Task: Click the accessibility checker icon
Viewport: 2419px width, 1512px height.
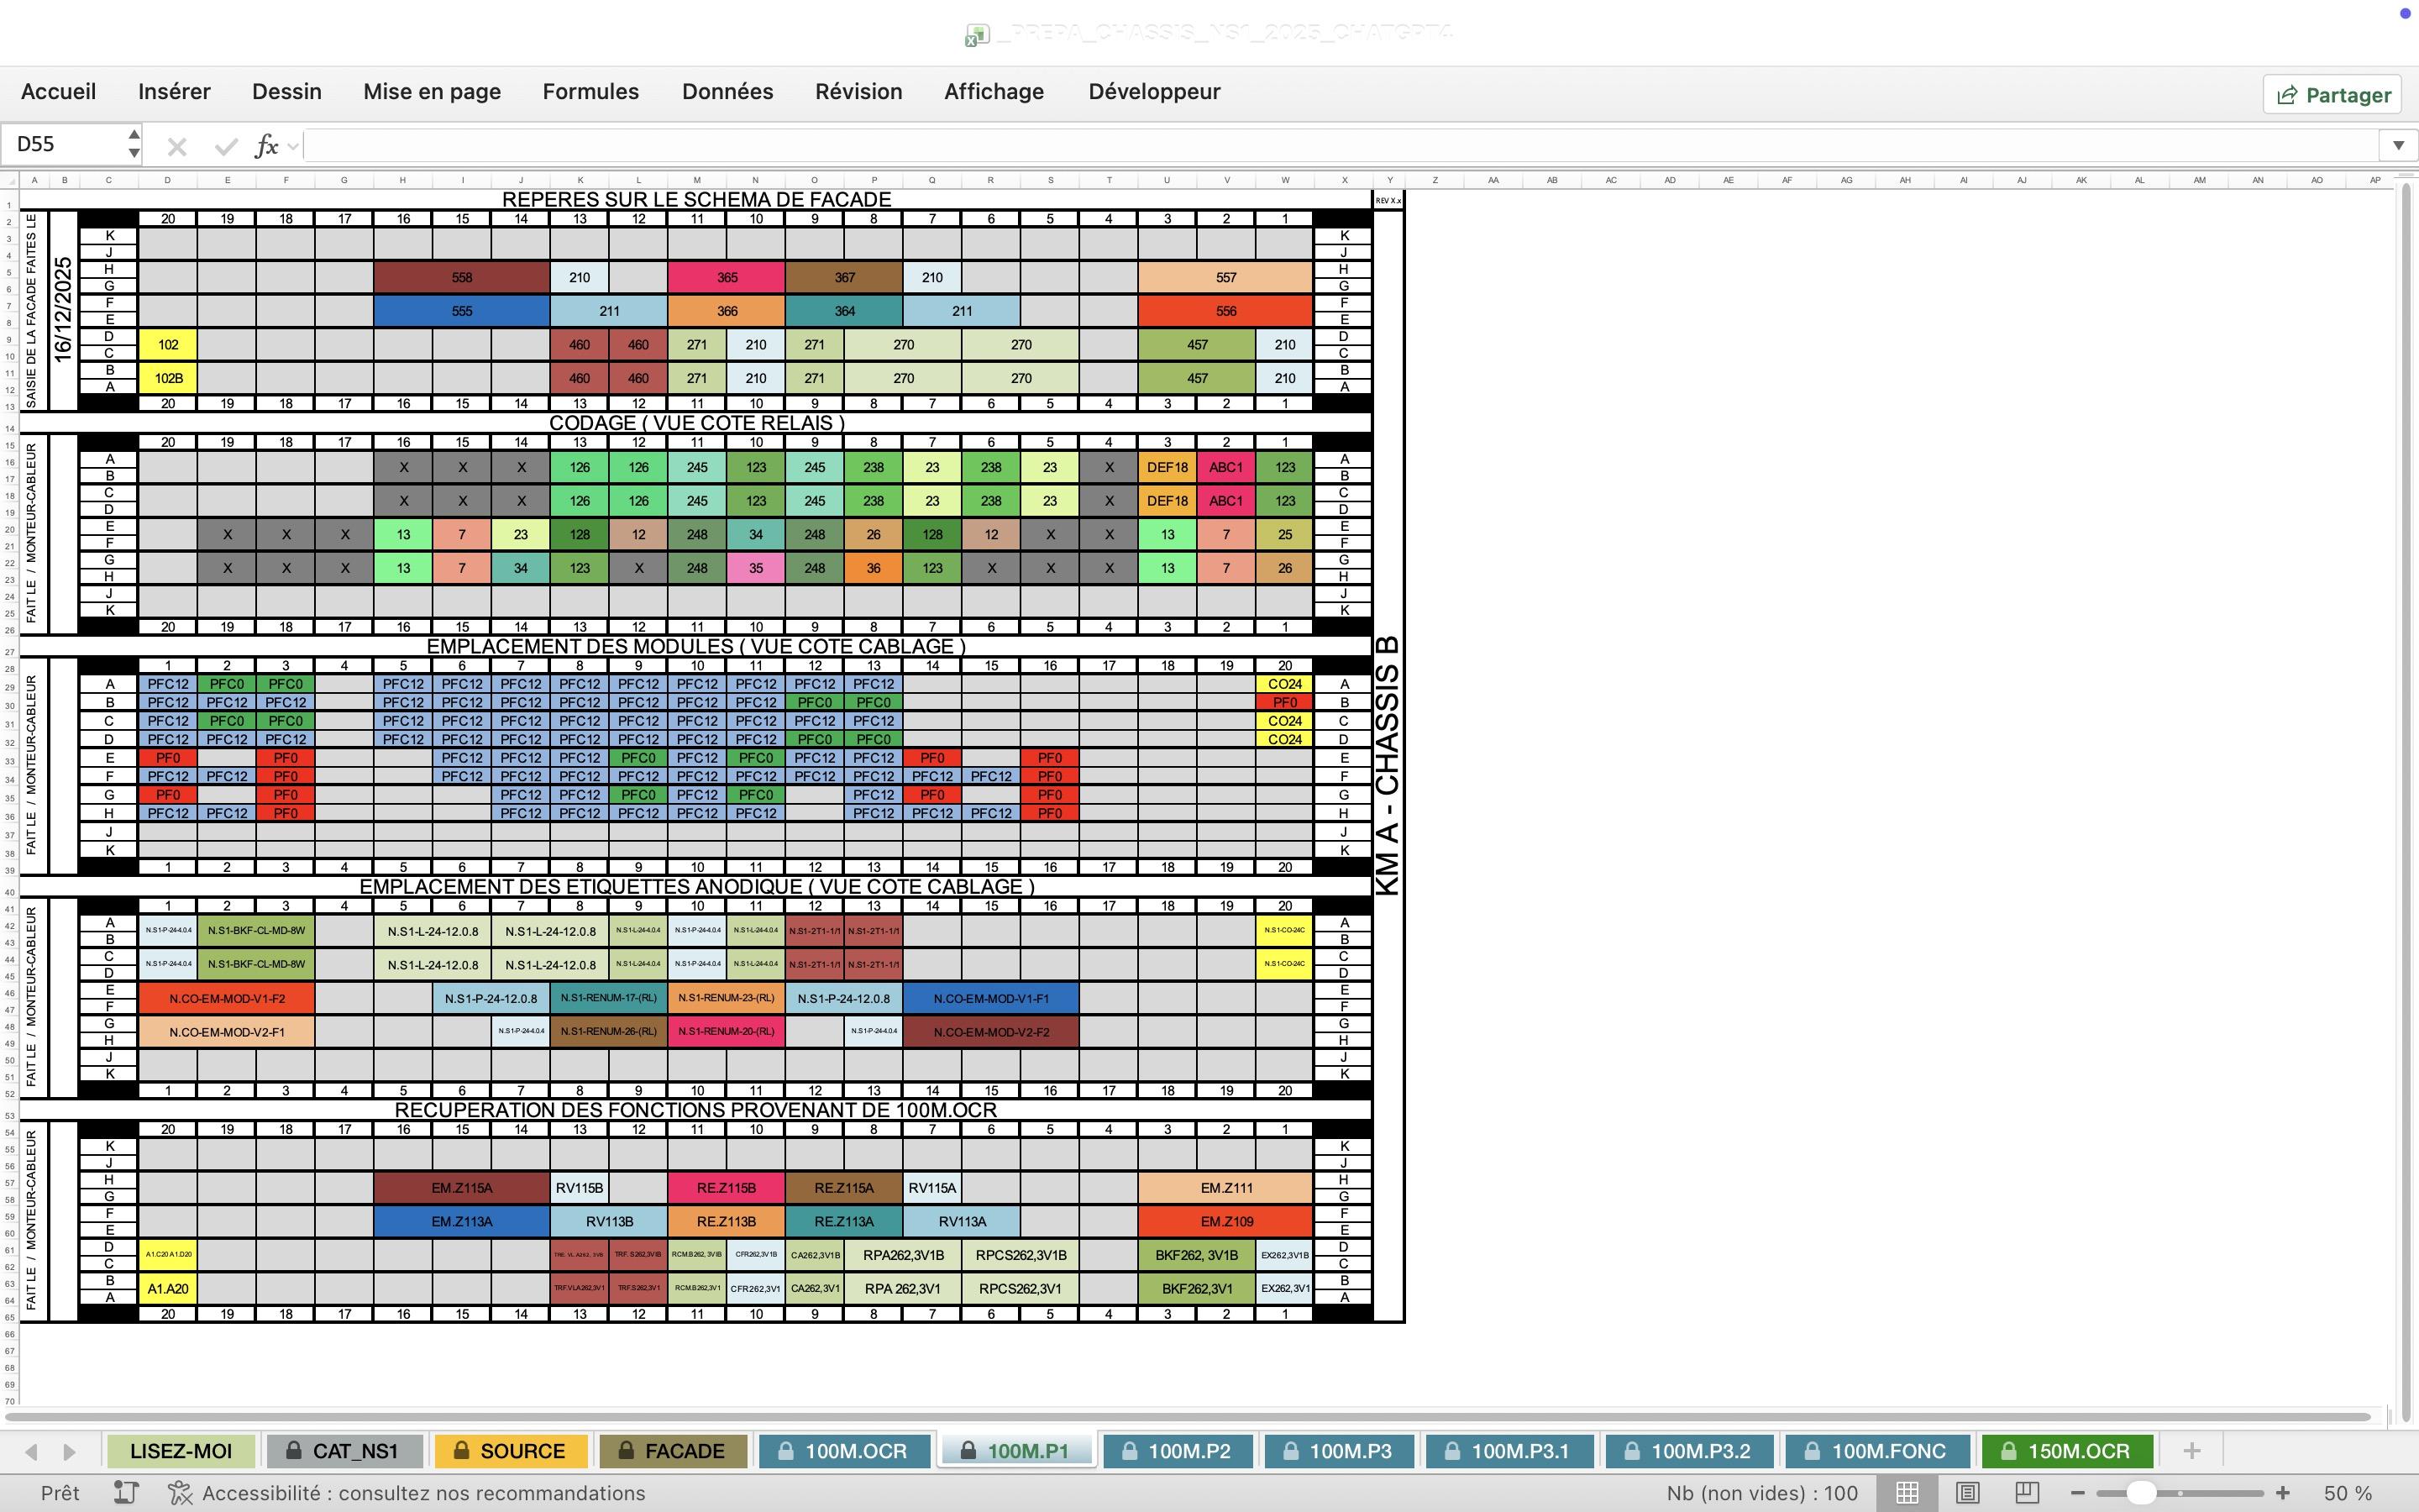Action: click(180, 1493)
